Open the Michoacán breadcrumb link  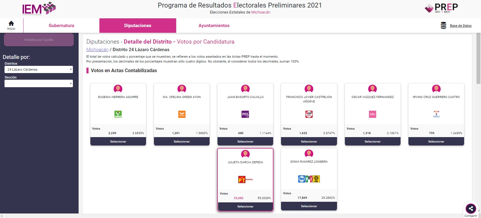pyautogui.click(x=97, y=50)
